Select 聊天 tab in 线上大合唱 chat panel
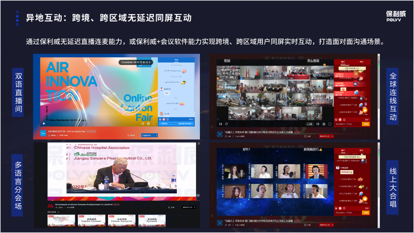This screenshot has height=233, width=414. click(343, 151)
